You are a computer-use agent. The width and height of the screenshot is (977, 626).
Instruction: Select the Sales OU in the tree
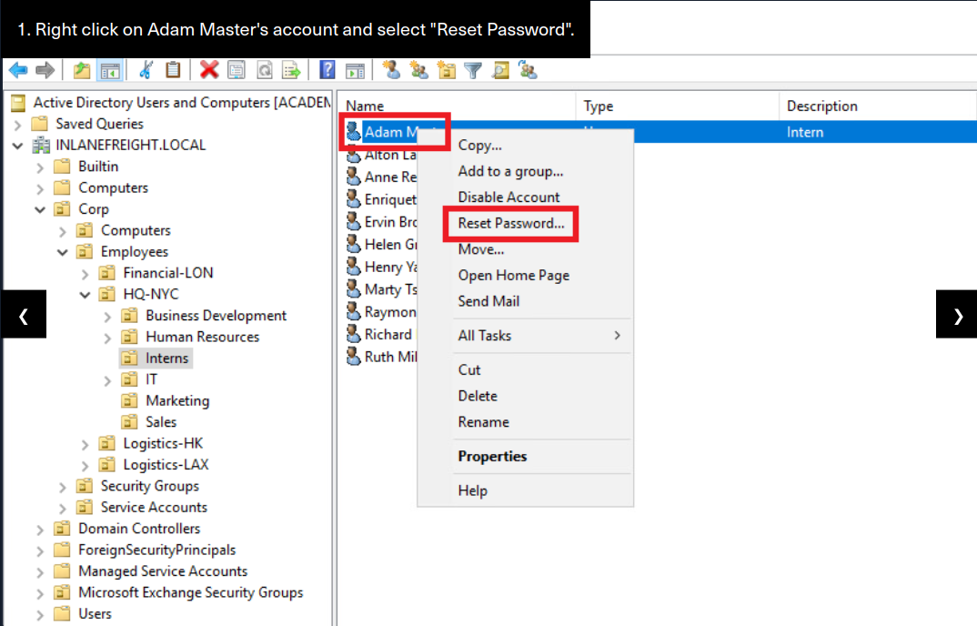coord(161,422)
